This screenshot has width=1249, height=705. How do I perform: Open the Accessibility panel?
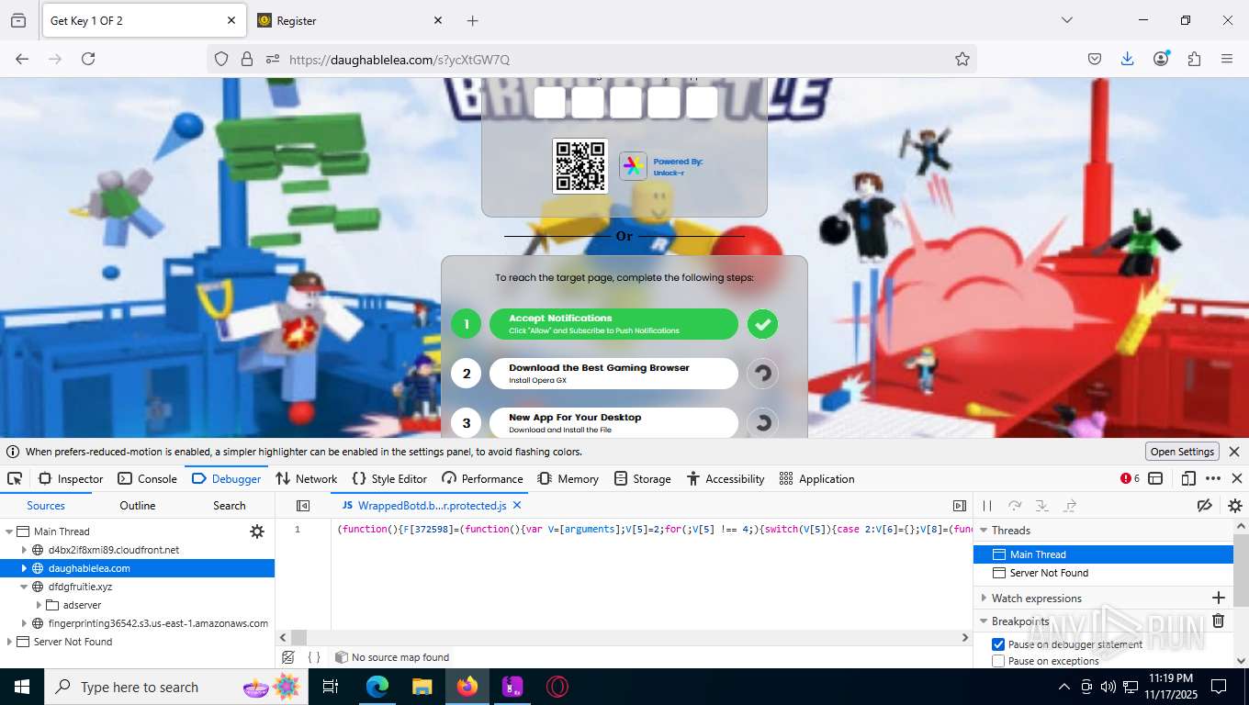[x=726, y=478]
